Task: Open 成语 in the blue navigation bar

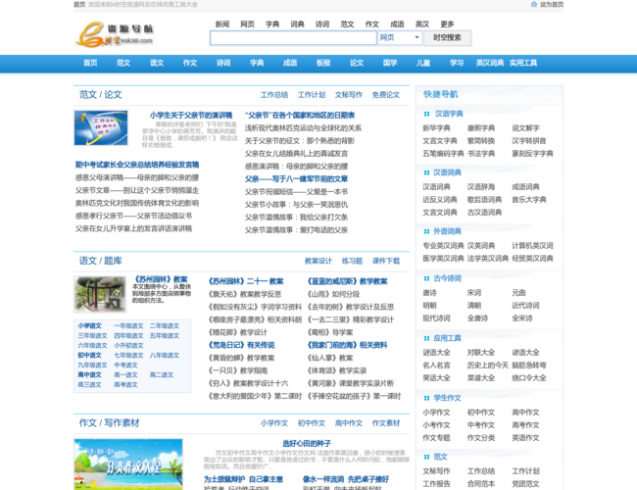Action: 290,63
